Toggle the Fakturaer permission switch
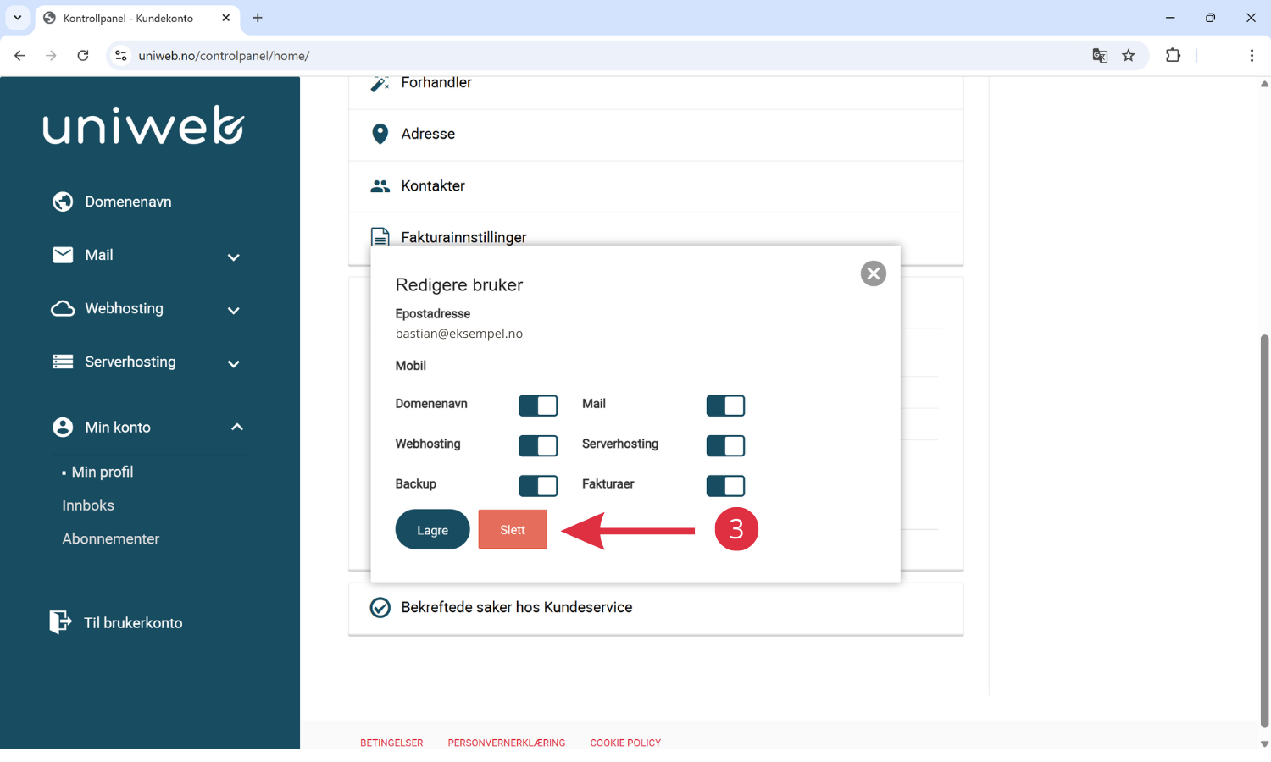Screen dimensions: 1271x762 (x=725, y=485)
